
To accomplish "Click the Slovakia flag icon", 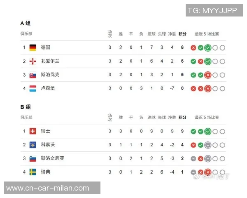I will (x=33, y=75).
